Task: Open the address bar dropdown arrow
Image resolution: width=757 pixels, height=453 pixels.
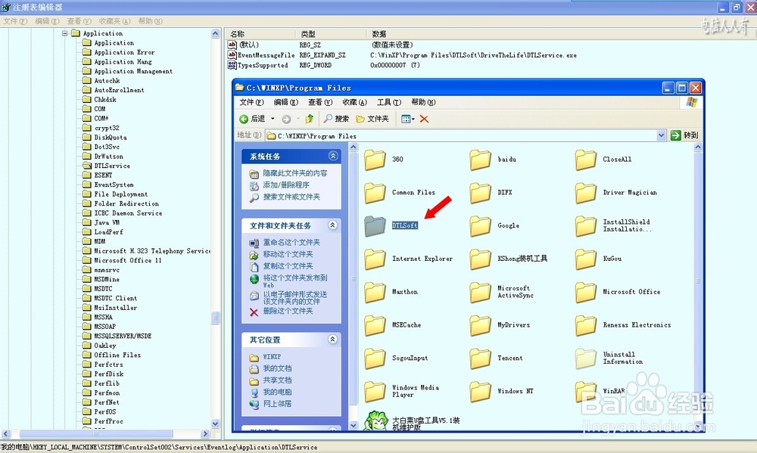Action: tap(661, 135)
